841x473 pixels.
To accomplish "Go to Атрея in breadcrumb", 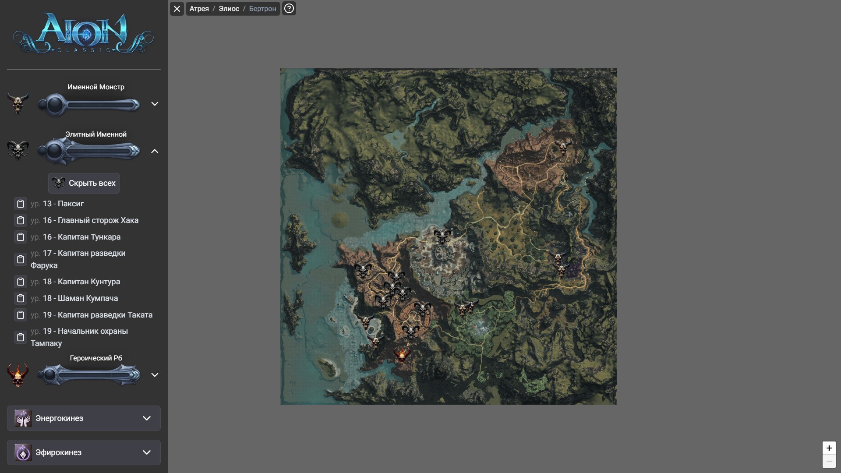I will (199, 9).
